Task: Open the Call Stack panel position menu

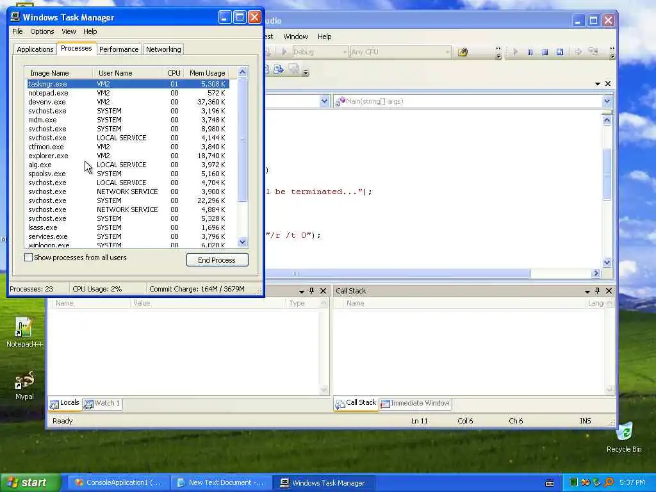Action: (x=587, y=291)
